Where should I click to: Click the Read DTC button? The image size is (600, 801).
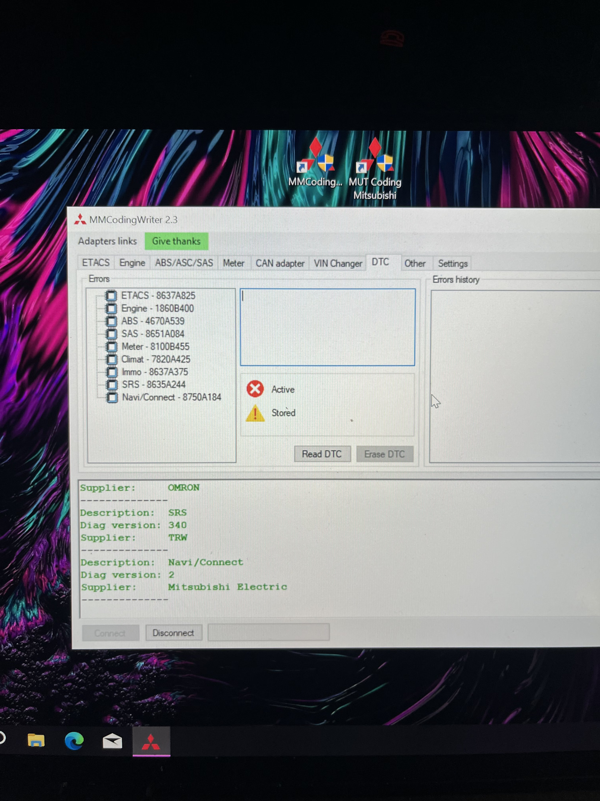point(322,454)
